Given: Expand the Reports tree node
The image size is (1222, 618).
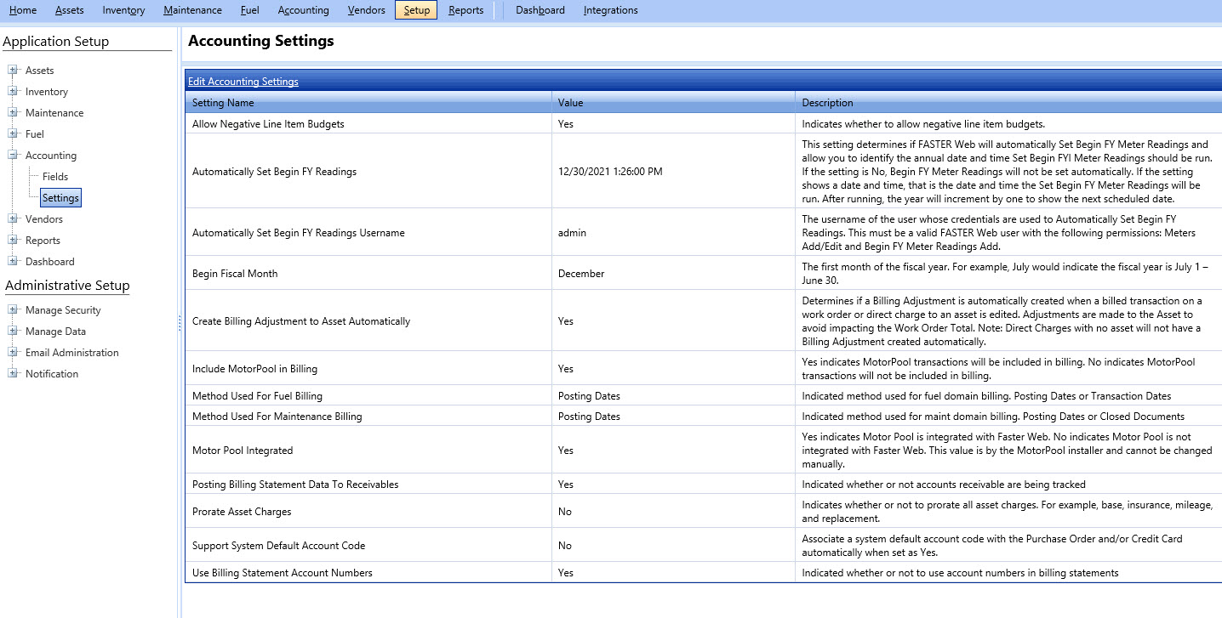Looking at the screenshot, I should [13, 240].
